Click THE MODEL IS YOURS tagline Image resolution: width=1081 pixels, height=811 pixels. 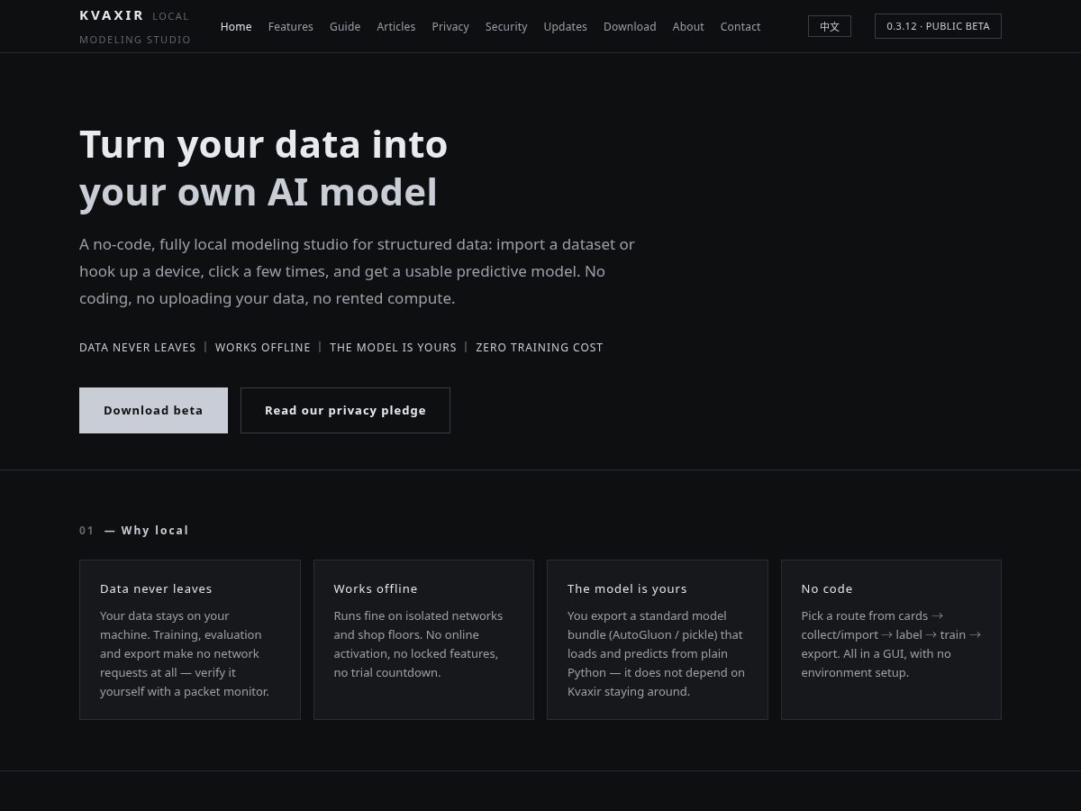click(393, 347)
